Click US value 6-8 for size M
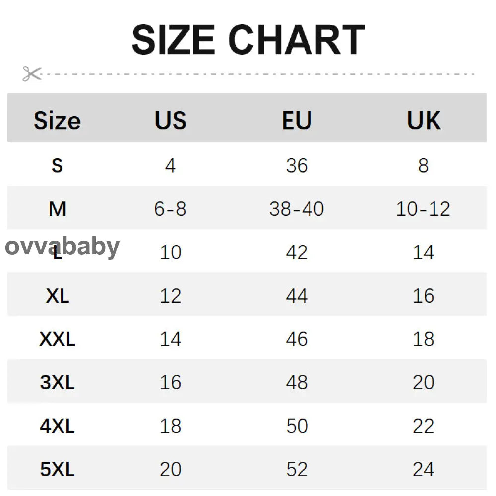496x496 pixels. [x=170, y=209]
